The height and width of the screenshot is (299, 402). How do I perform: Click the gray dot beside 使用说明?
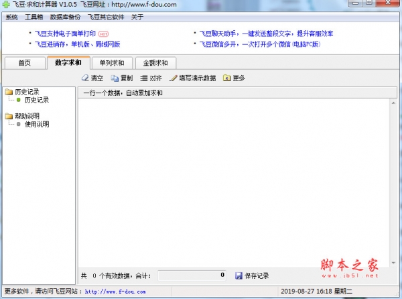19,124
